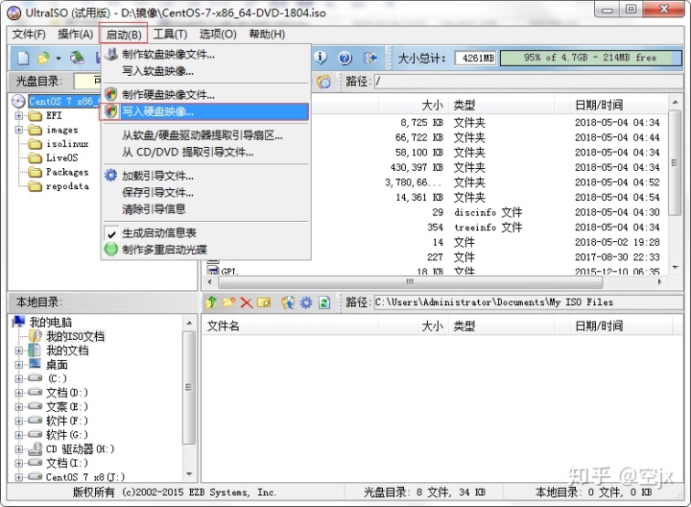Click the blue info toolbar icon

[321, 58]
